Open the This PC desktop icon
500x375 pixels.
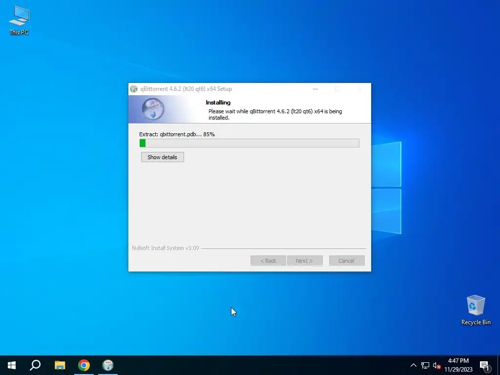tap(19, 21)
